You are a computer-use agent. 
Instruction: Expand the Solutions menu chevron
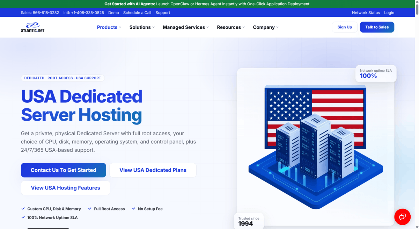[153, 27]
